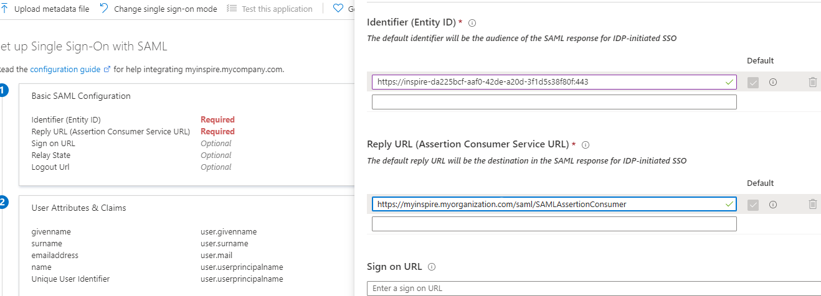
Task: Click info icon beside Identifier (Entity ID) heading
Action: [472, 23]
